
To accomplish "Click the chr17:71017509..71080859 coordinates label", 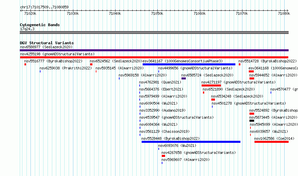I will click(44, 7).
